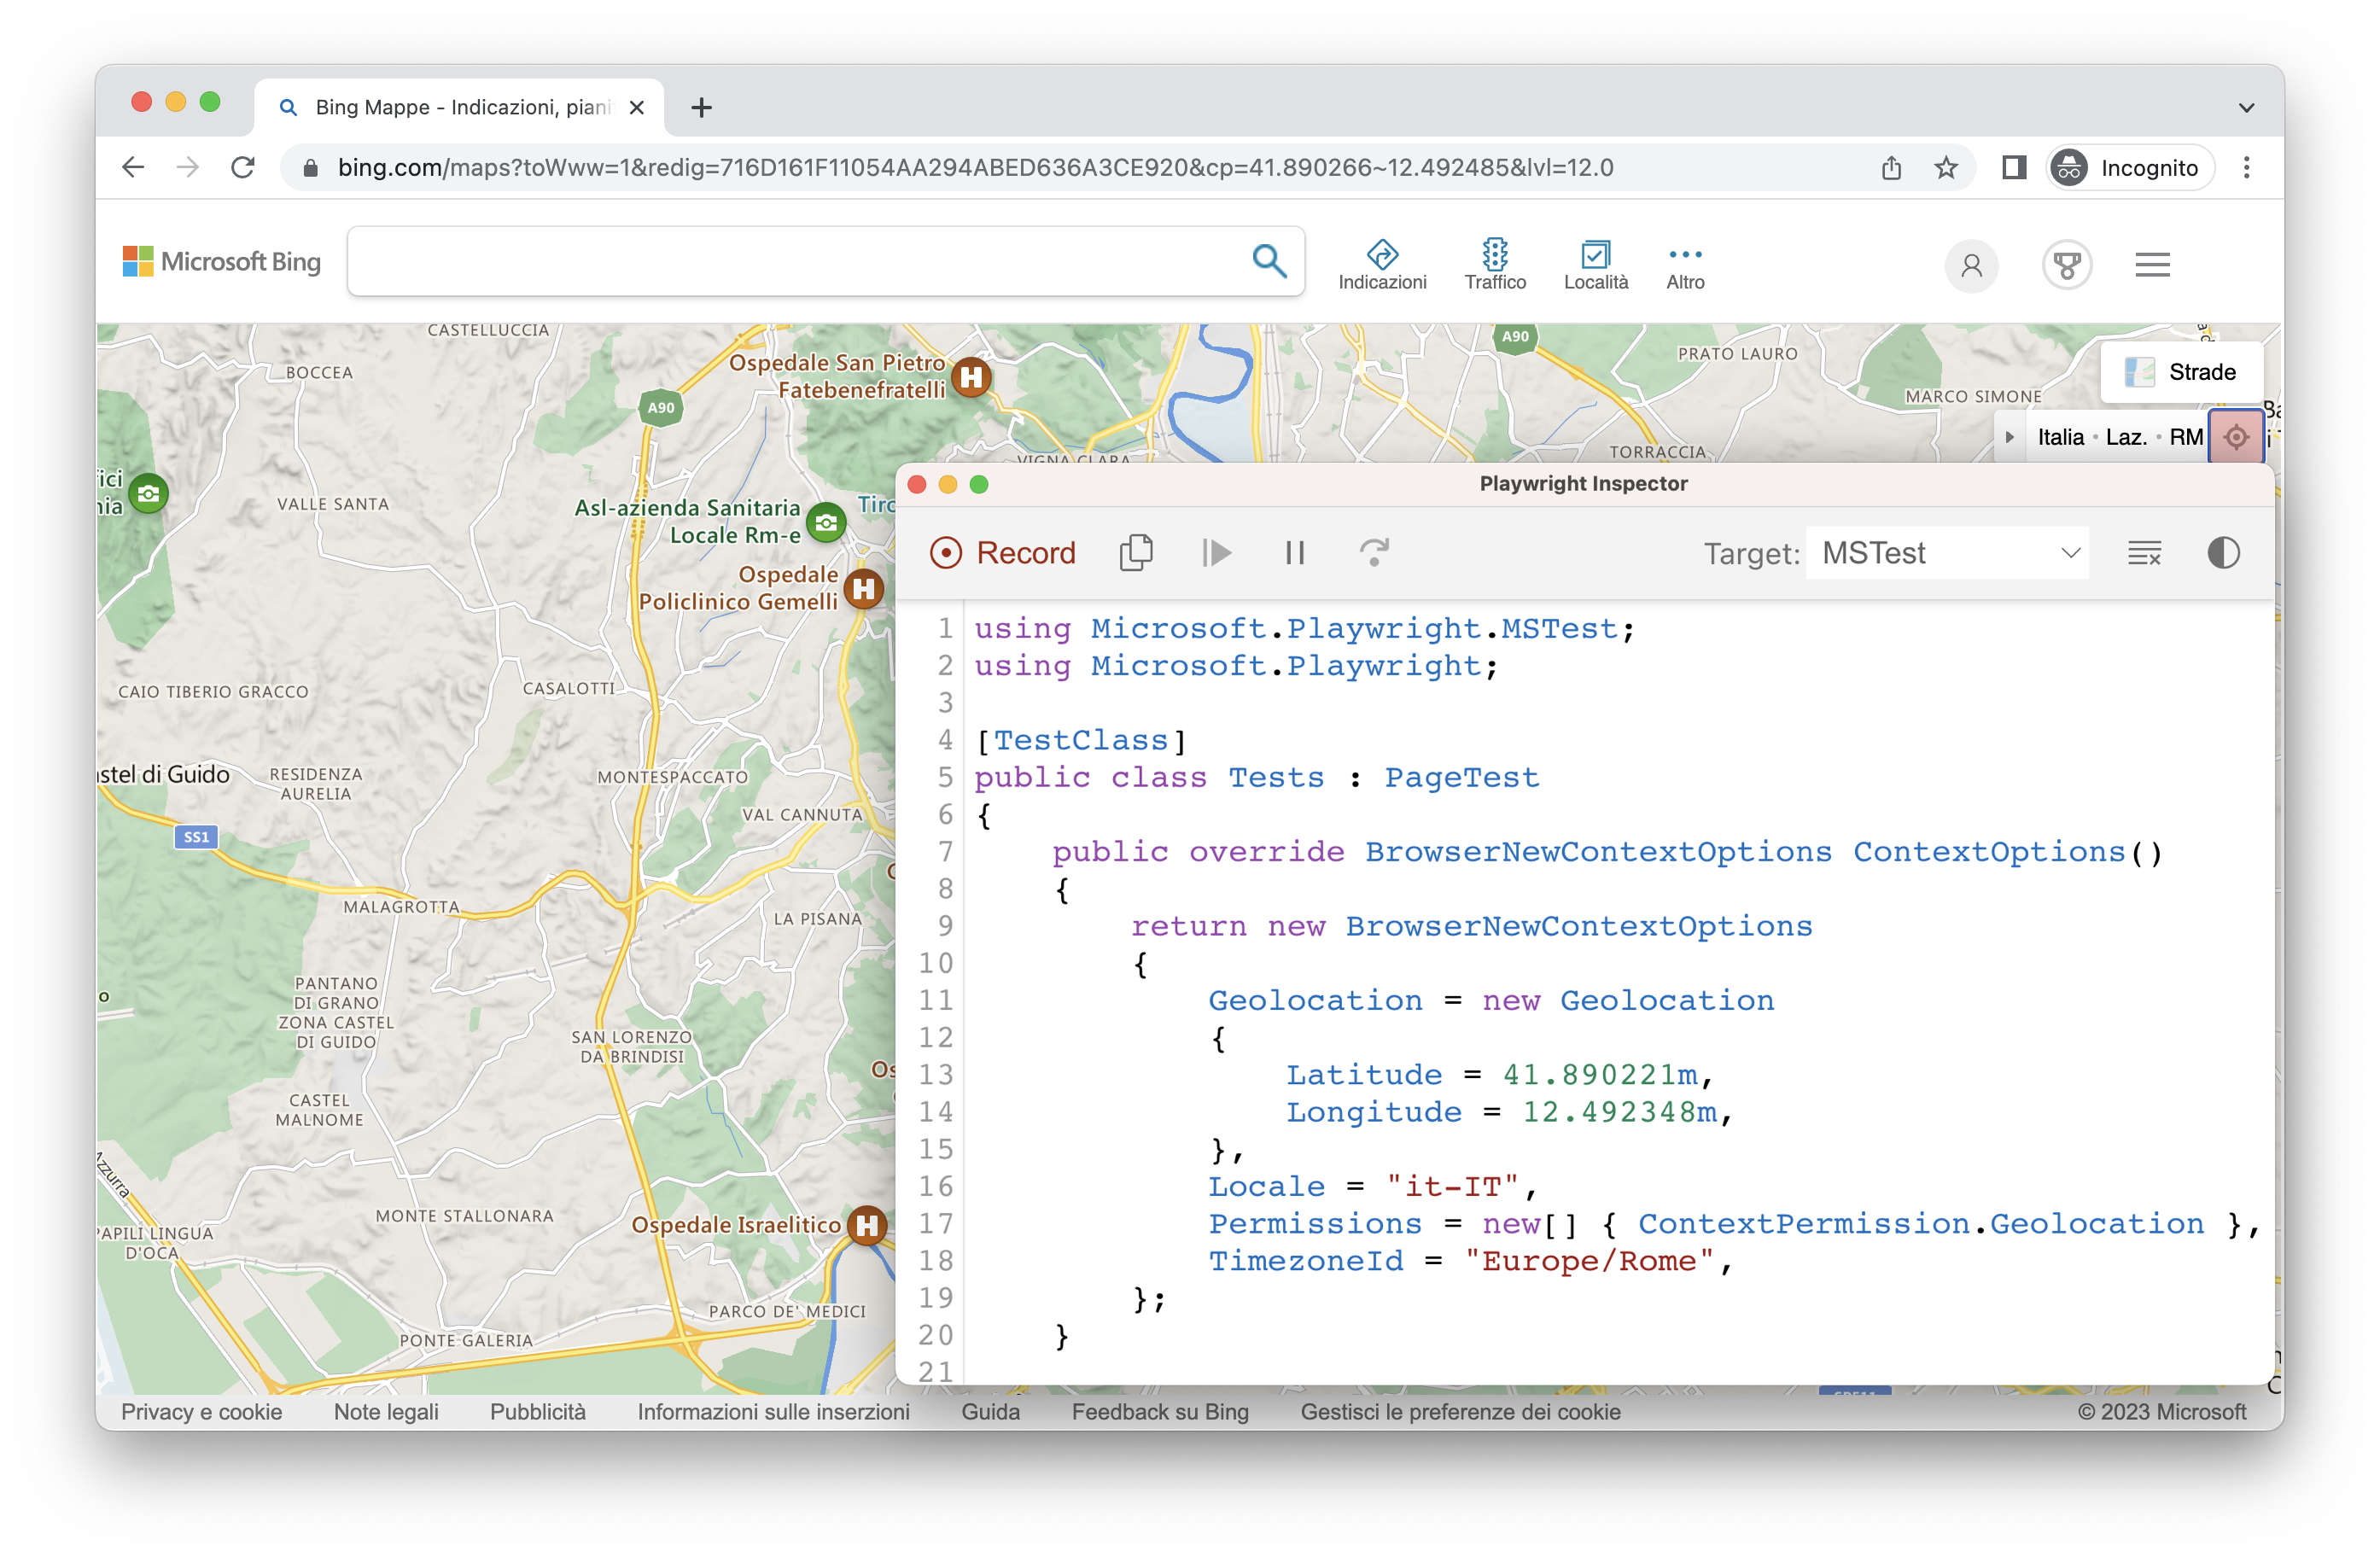2380x1557 pixels.
Task: Click RM in the map breadcrumb
Action: coord(2186,437)
